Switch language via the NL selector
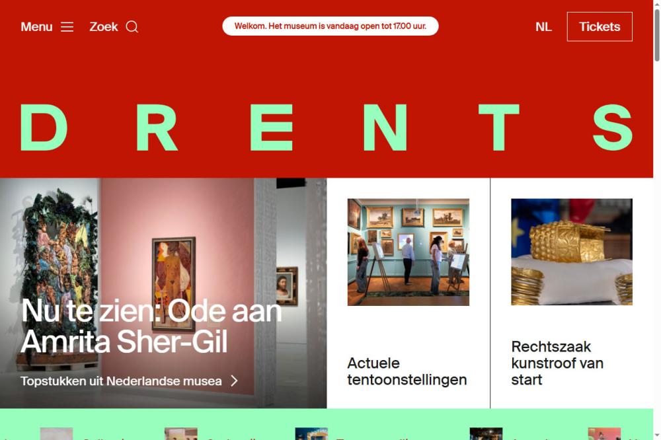Screen dimensions: 661x440 [543, 27]
